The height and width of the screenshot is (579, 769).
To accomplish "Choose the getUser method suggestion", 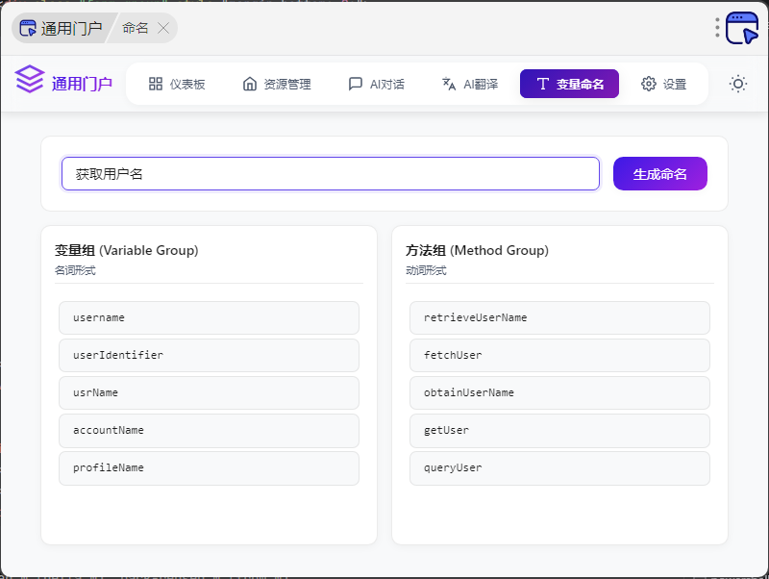I will coord(559,430).
